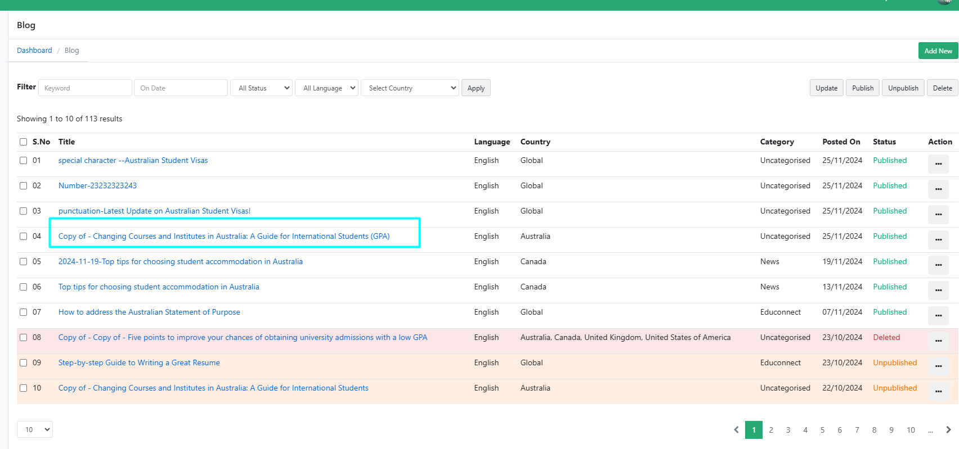Open the rows-per-page selector
959x449 pixels.
35,430
